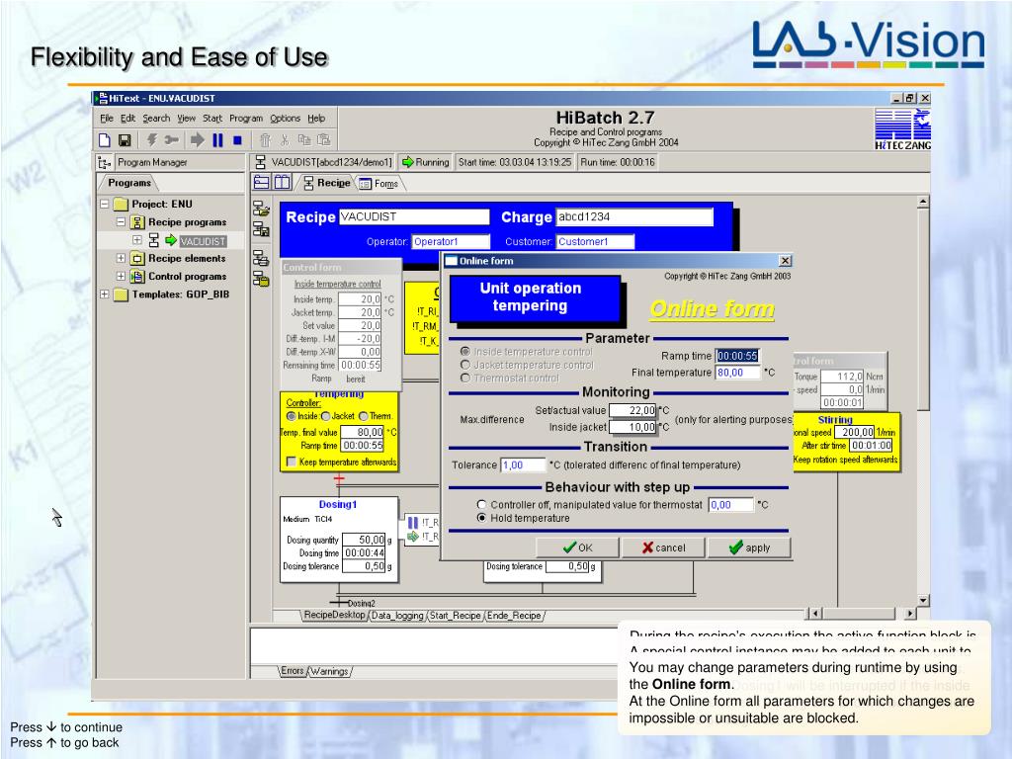
Task: Open the File menu
Action: (107, 119)
